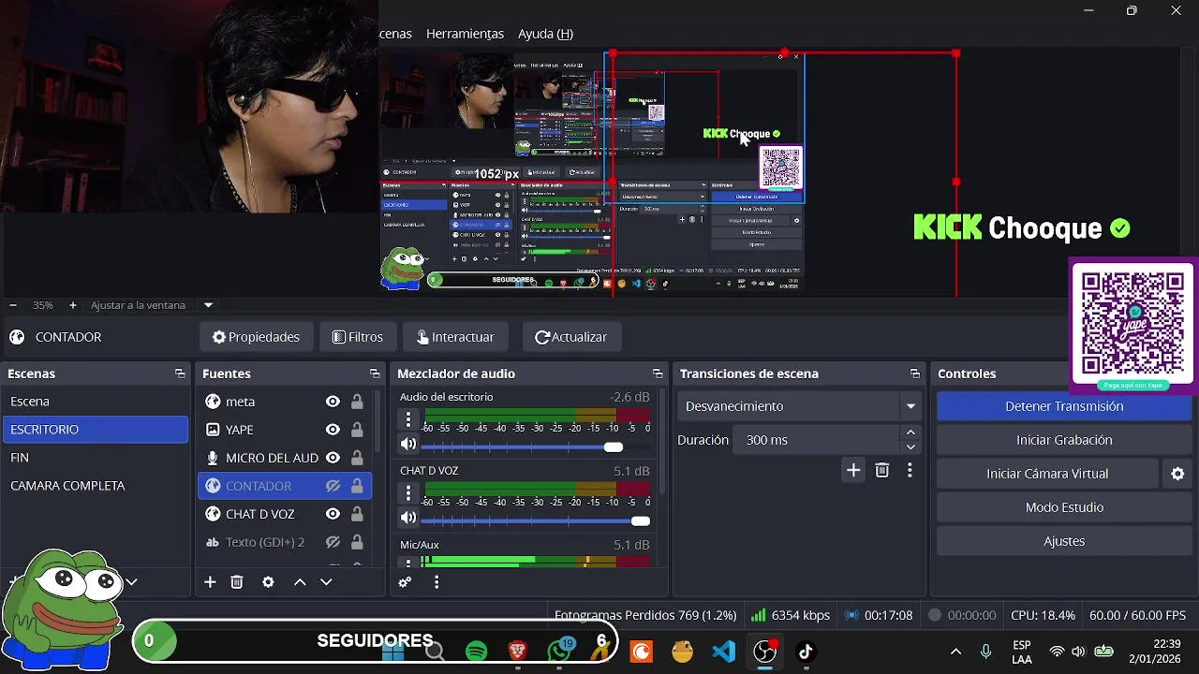Screen dimensions: 1199x674
Task: Toggle lock on the CONTADOR source
Action: (357, 486)
